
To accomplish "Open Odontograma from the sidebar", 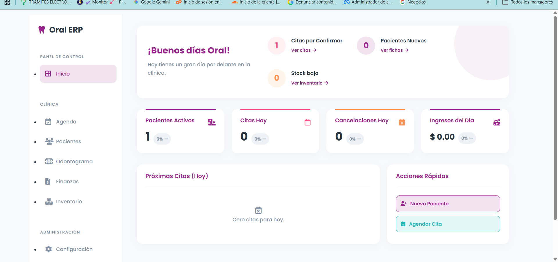I will [x=74, y=161].
